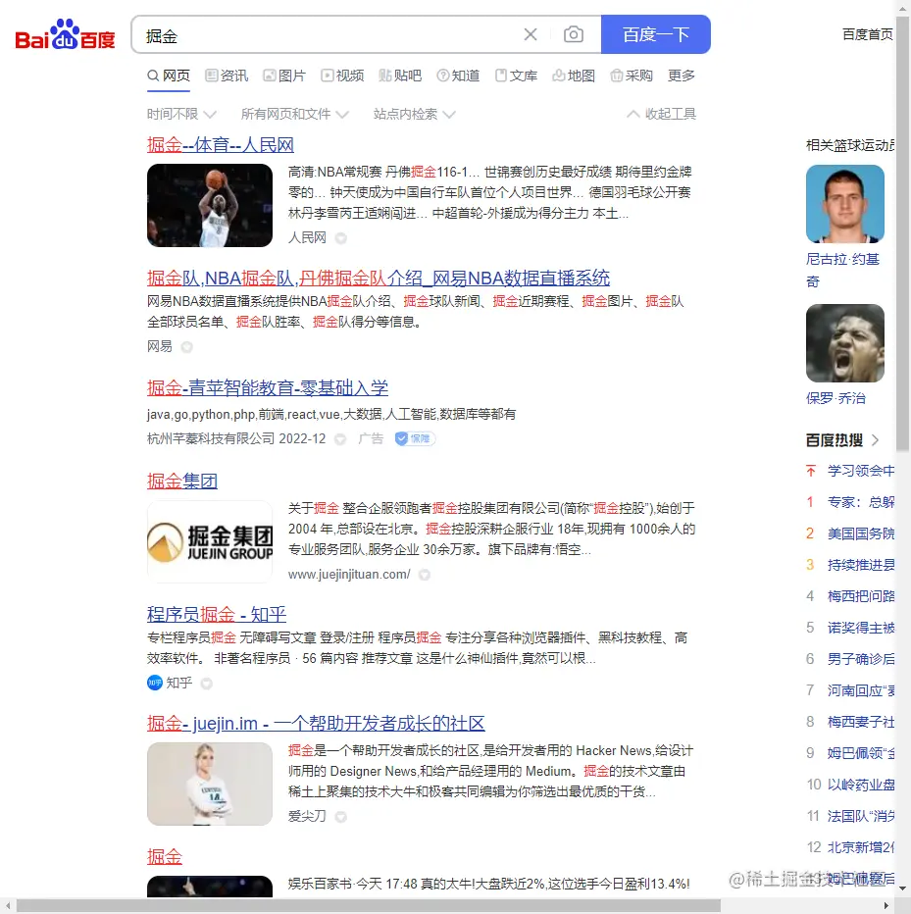Open hot search item 12 北京新增
The width and height of the screenshot is (911, 914).
(861, 847)
